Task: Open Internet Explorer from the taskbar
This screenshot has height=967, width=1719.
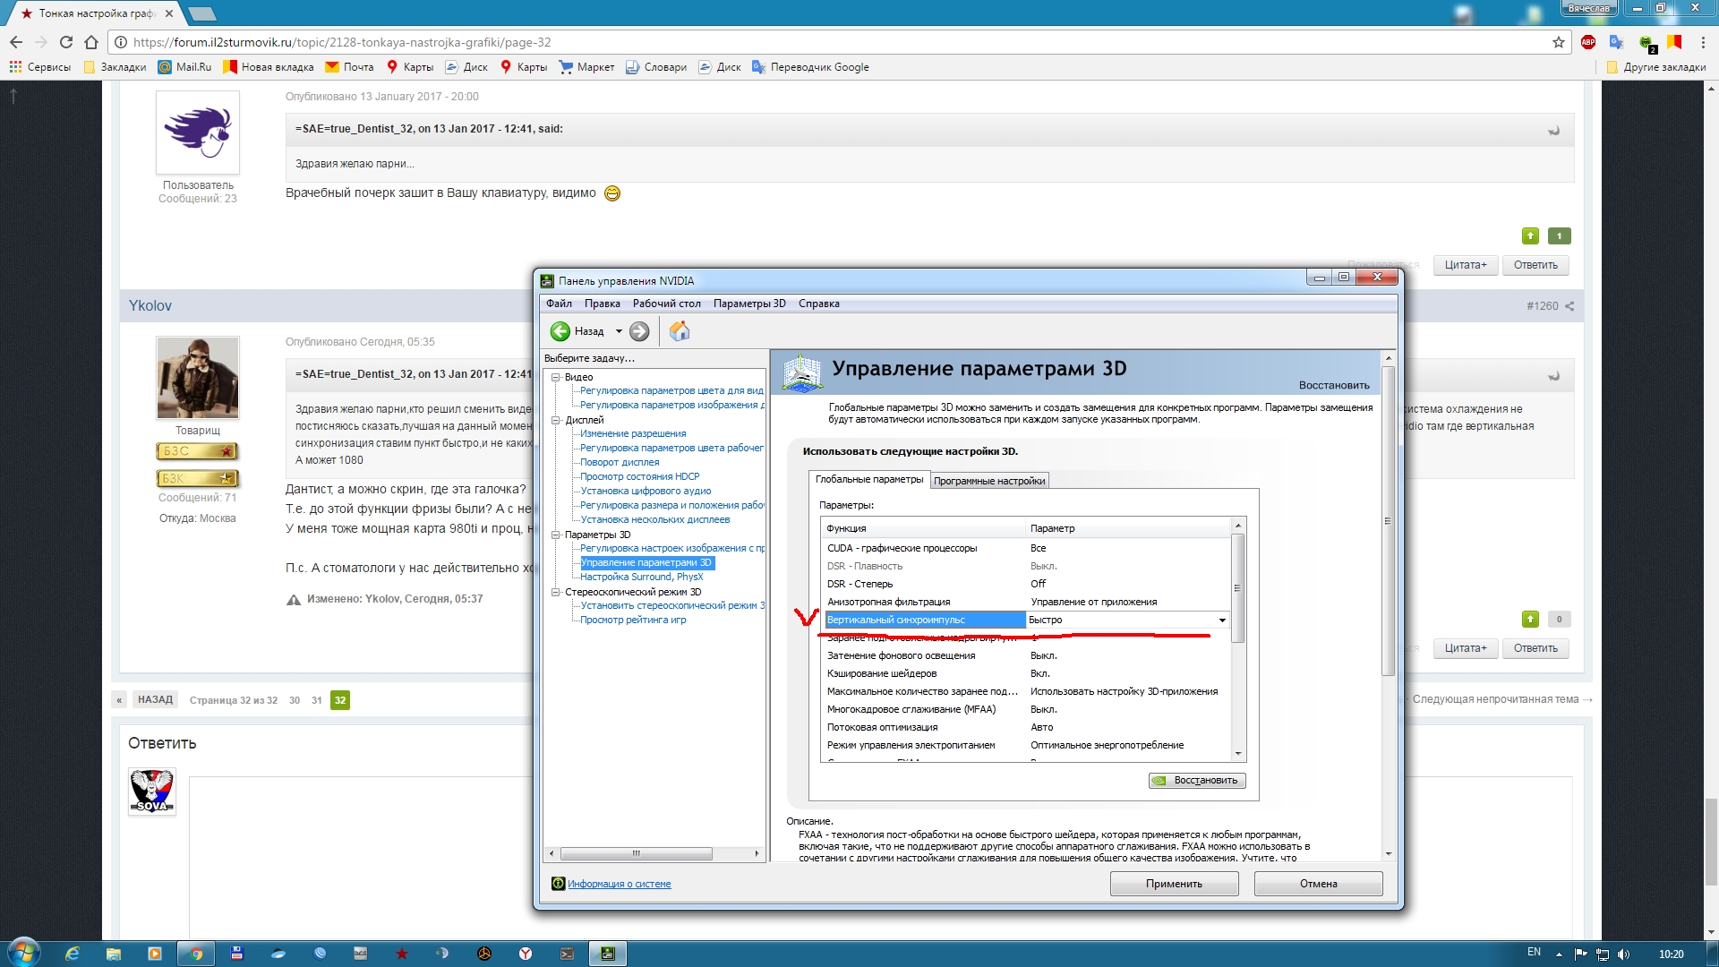Action: (x=73, y=954)
